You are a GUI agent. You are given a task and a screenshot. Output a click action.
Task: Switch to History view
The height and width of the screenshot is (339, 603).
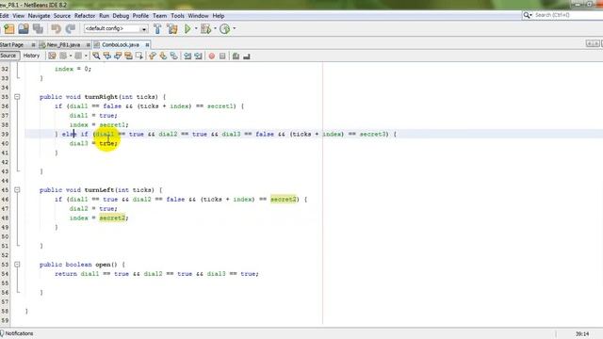click(31, 56)
